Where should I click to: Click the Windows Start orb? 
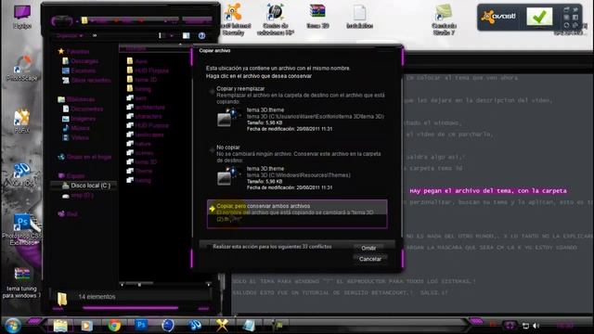click(12, 326)
